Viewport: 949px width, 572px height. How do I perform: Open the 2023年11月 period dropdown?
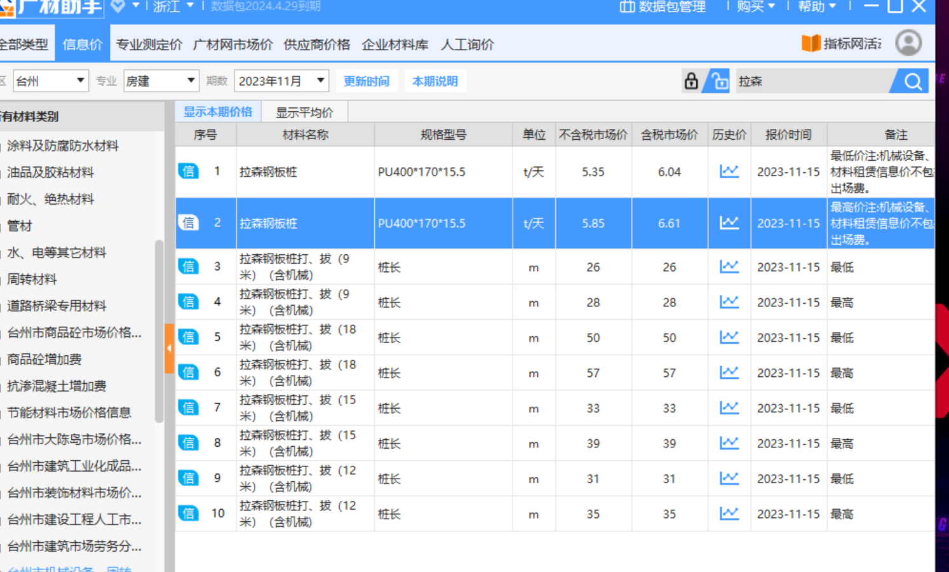(x=281, y=81)
